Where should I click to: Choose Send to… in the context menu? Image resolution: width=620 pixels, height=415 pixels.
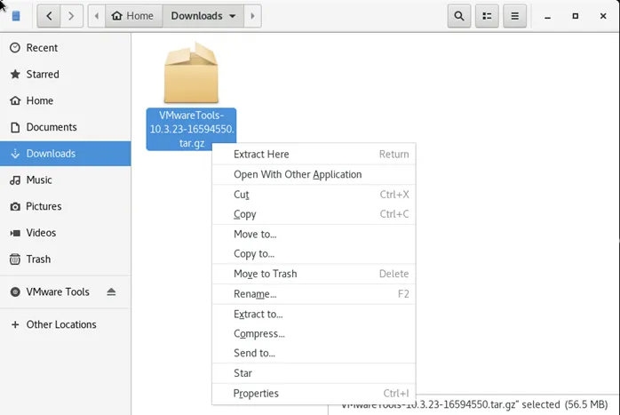coord(314,353)
